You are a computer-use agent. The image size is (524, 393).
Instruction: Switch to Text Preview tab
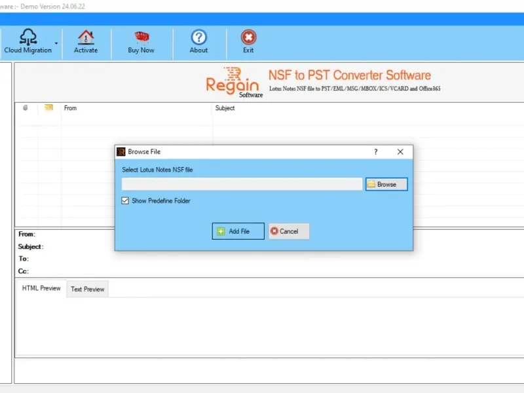(x=88, y=289)
